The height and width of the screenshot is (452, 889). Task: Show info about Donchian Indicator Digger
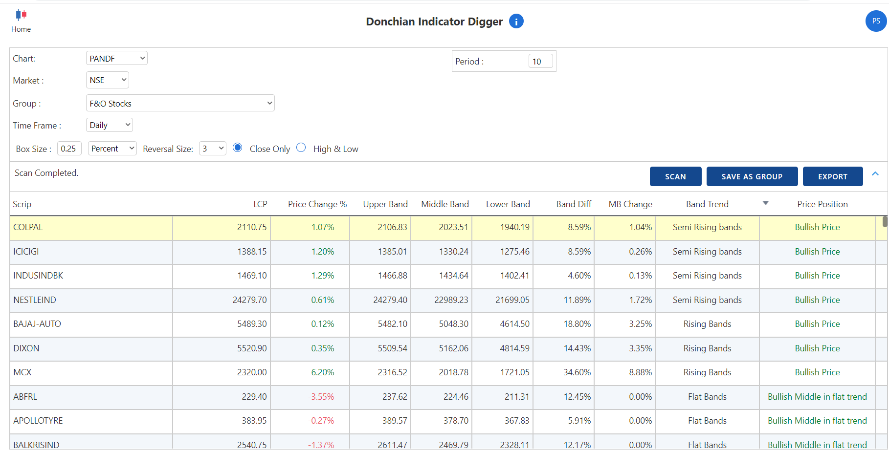tap(516, 21)
